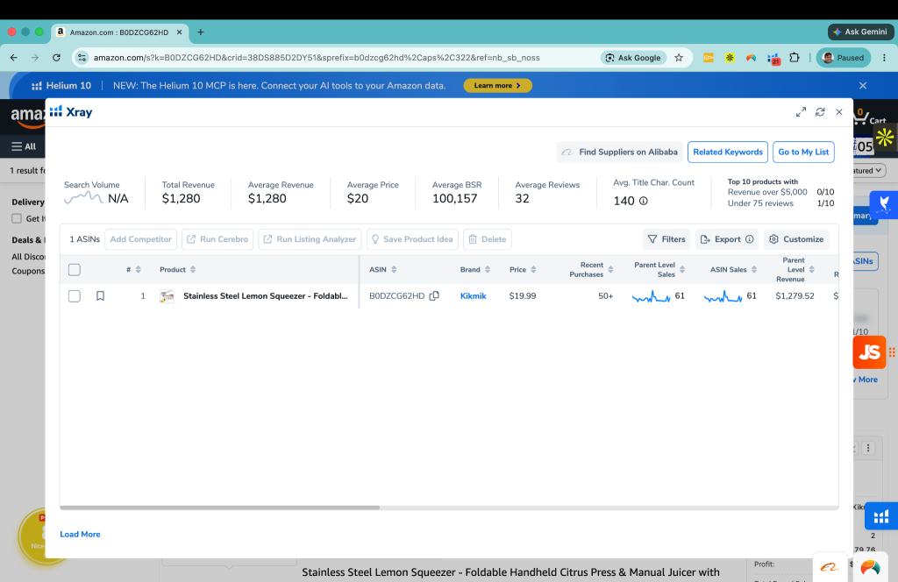Reload the browser page
This screenshot has height=582, width=898.
[56, 57]
